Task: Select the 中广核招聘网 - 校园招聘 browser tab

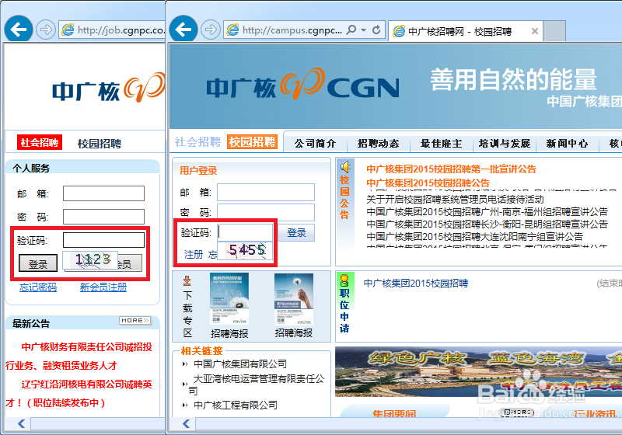Action: click(x=465, y=31)
